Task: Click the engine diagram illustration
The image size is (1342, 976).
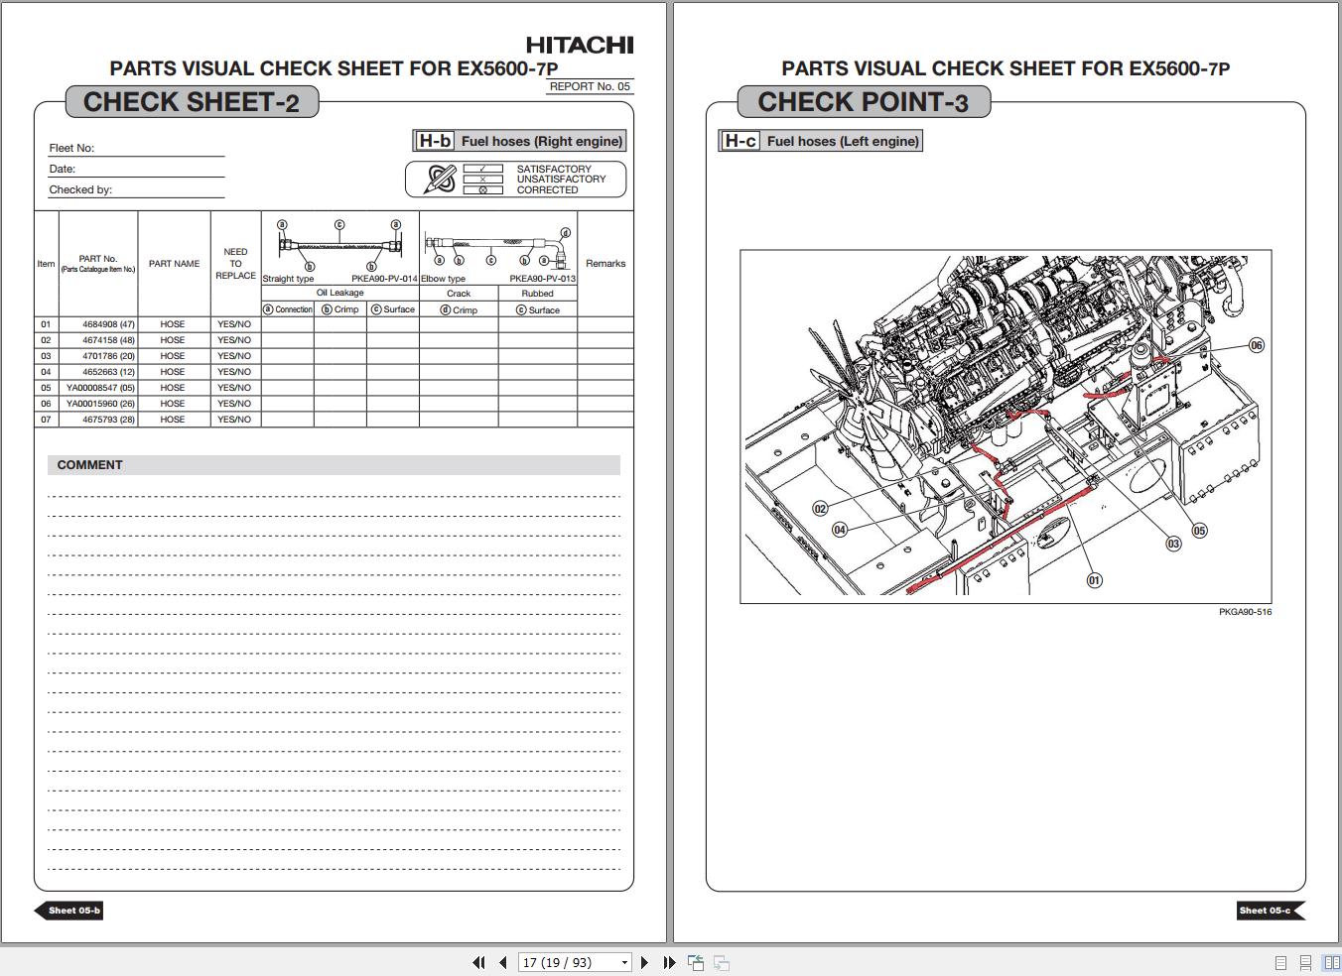Action: coord(1006,427)
